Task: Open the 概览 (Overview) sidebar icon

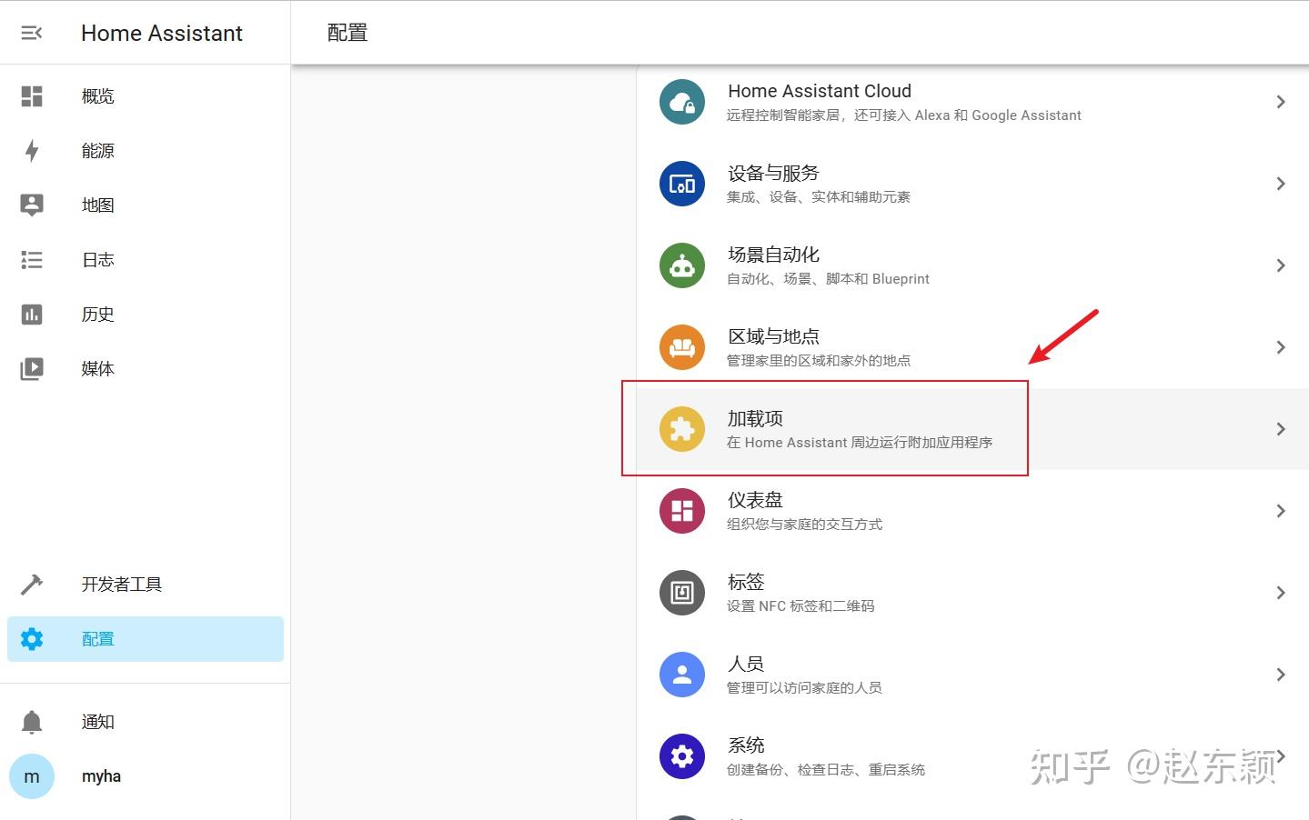Action: pos(32,95)
